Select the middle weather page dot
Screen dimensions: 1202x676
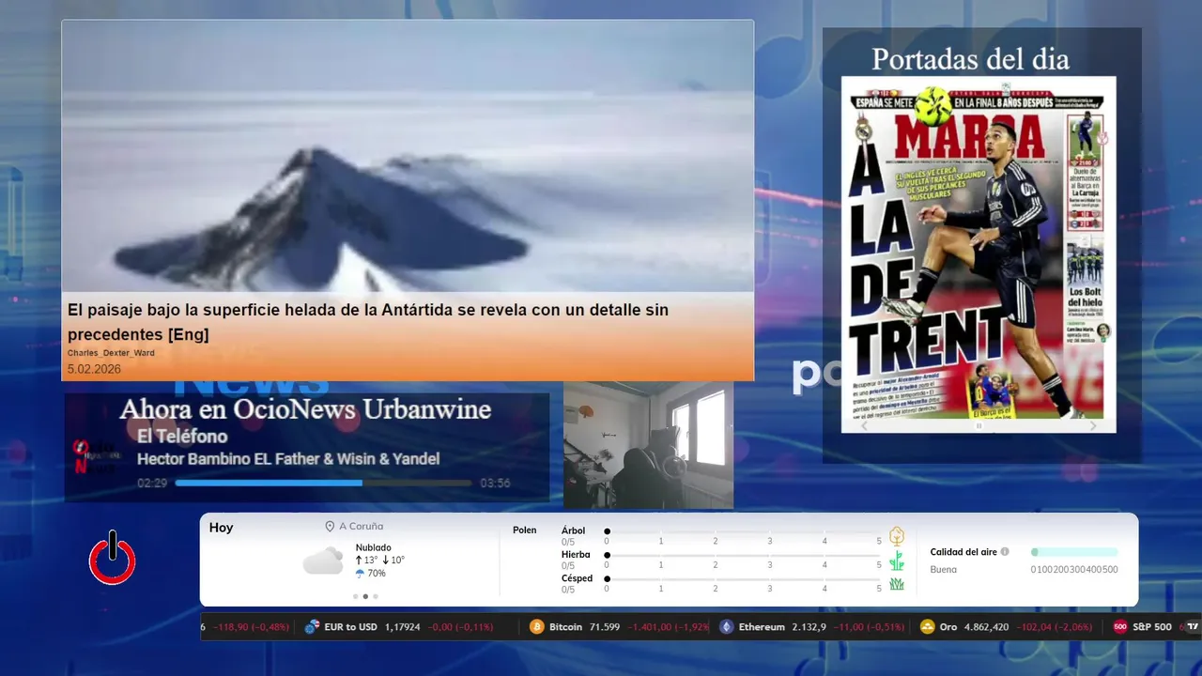(365, 596)
